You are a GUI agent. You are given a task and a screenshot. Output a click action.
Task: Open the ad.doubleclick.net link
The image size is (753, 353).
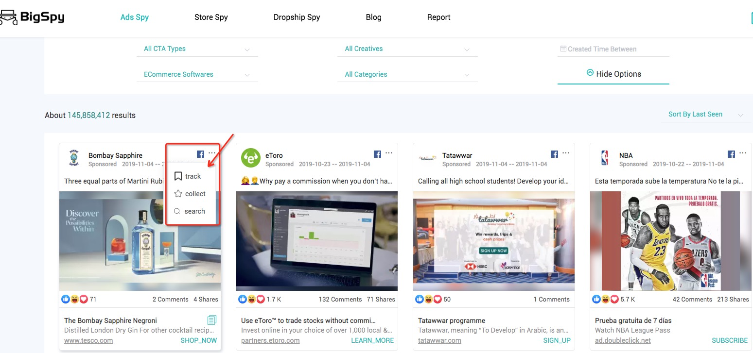[623, 340]
